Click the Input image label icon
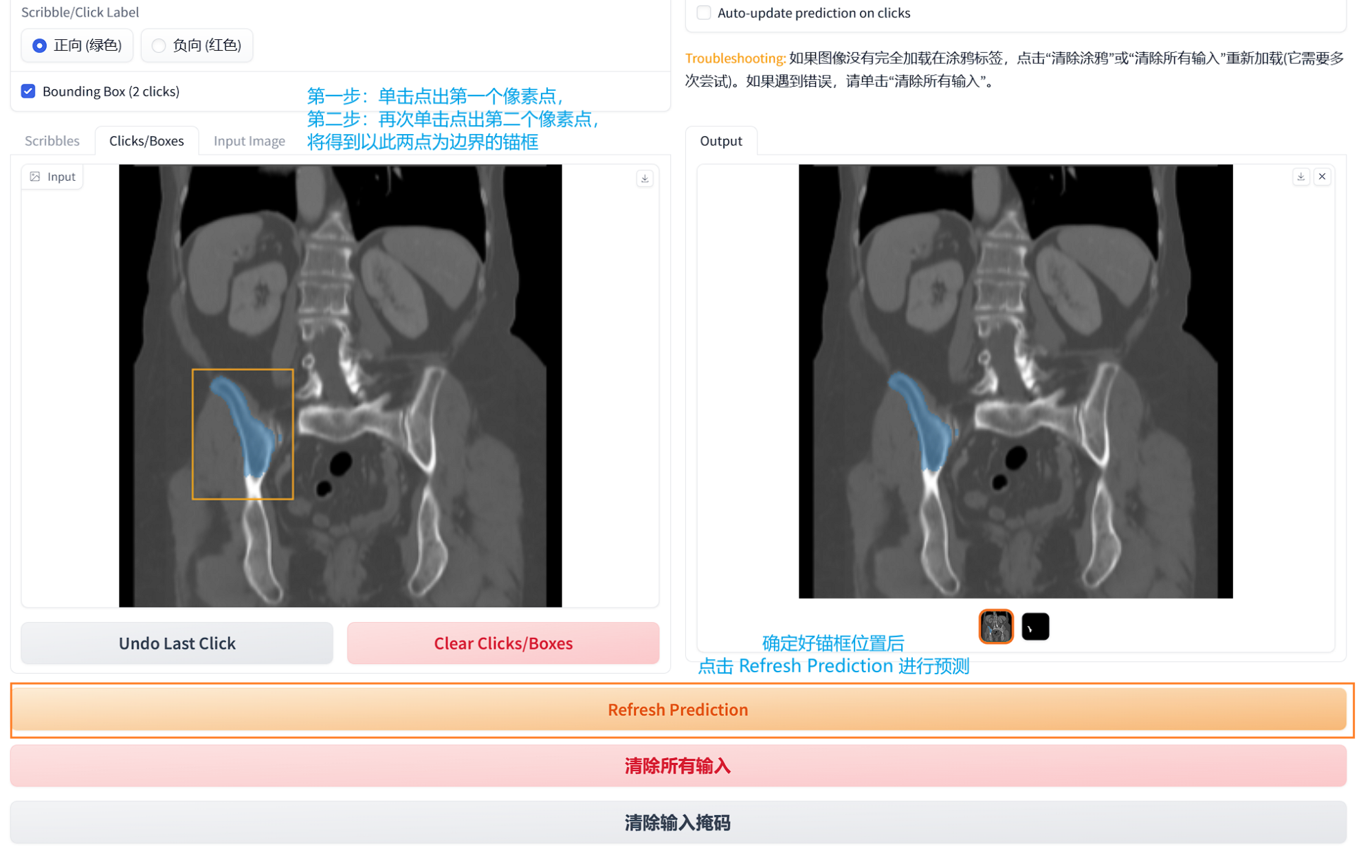The image size is (1361, 853). (35, 177)
